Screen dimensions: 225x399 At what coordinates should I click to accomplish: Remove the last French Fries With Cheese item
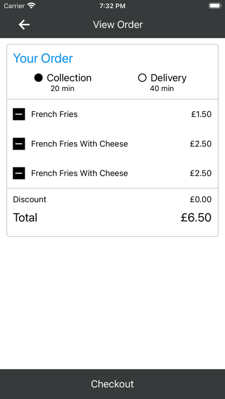point(19,173)
